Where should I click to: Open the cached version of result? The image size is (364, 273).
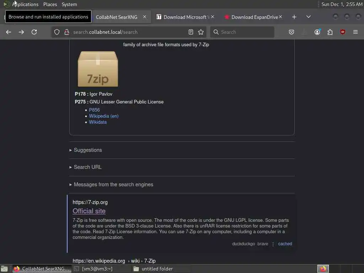point(285,244)
